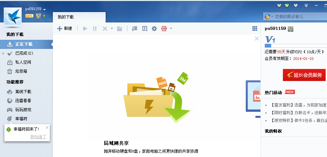Click the 局域网共享 title text

tap(116, 143)
